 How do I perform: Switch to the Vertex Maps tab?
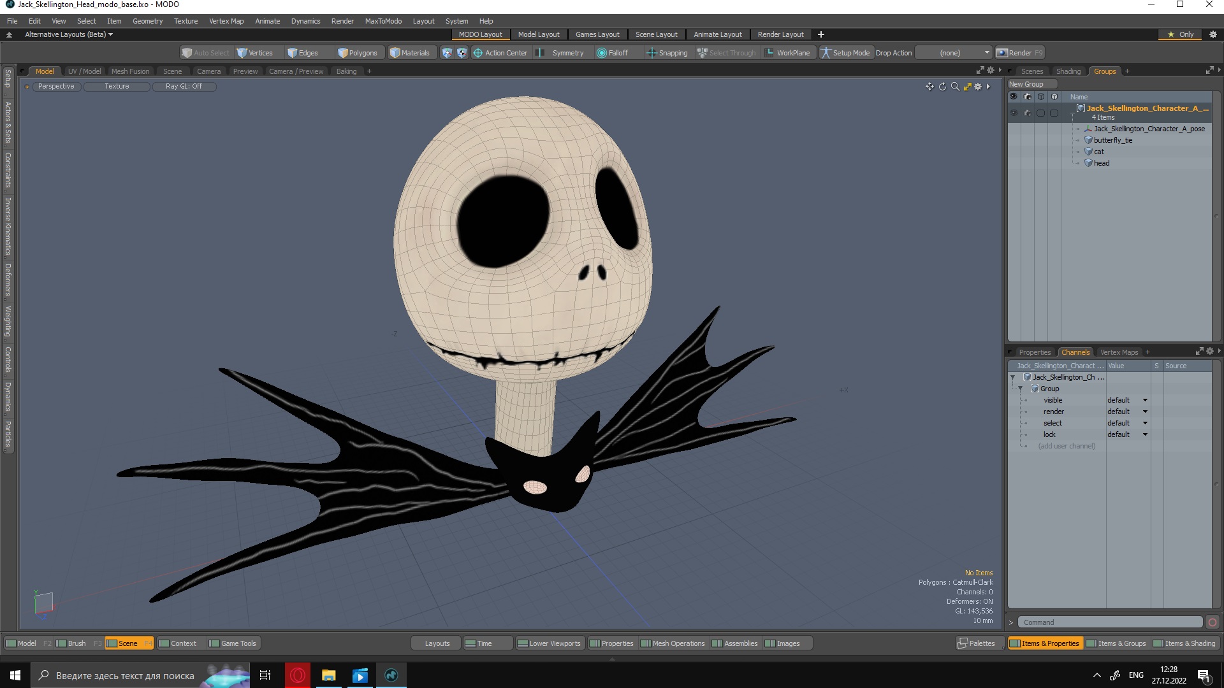[x=1119, y=352]
